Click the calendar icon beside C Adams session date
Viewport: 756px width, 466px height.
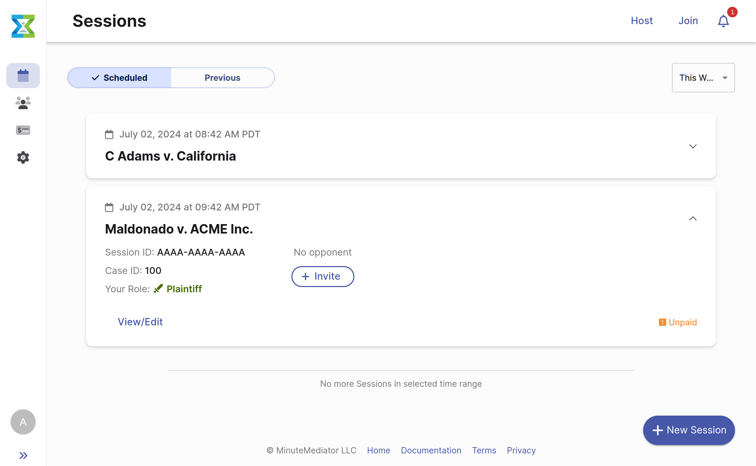[x=109, y=134]
